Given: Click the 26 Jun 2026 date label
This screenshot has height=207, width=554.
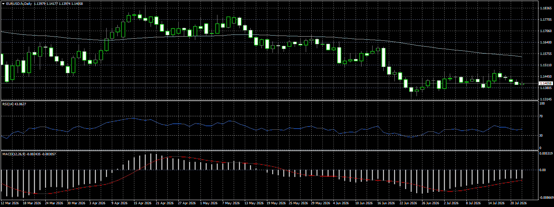Looking at the screenshot, I should (x=431, y=203).
